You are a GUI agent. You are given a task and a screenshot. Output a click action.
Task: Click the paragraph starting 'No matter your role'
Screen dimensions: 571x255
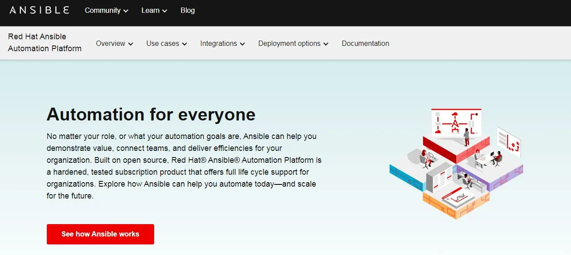(x=184, y=166)
